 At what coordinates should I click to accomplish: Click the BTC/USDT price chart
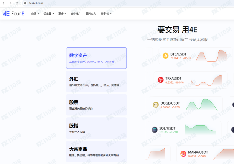tap(211, 56)
